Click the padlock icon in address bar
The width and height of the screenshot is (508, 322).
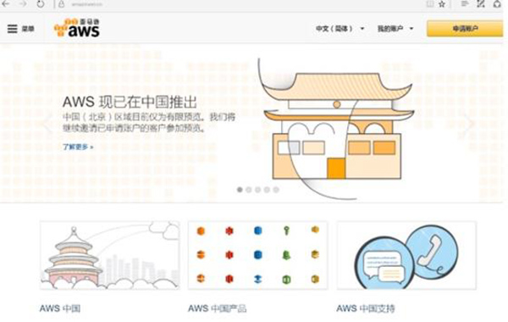point(61,4)
